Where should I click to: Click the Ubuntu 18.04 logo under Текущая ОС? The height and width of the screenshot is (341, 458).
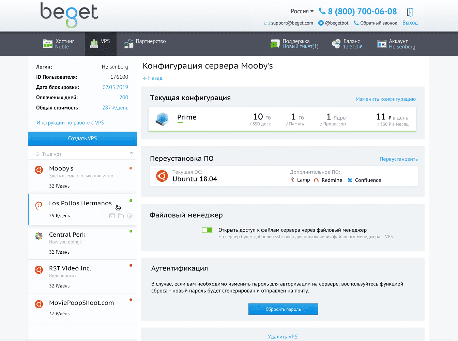click(x=162, y=176)
